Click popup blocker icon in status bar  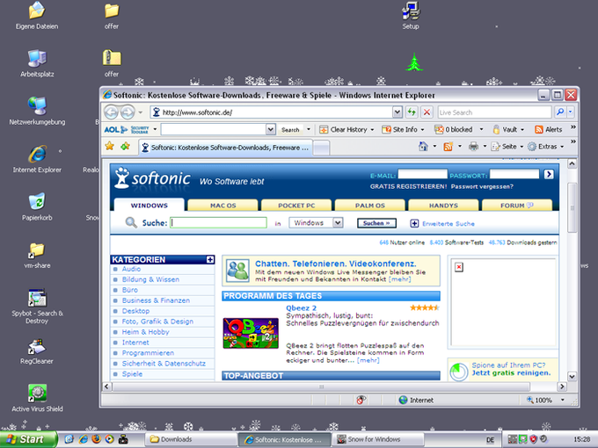tap(361, 400)
